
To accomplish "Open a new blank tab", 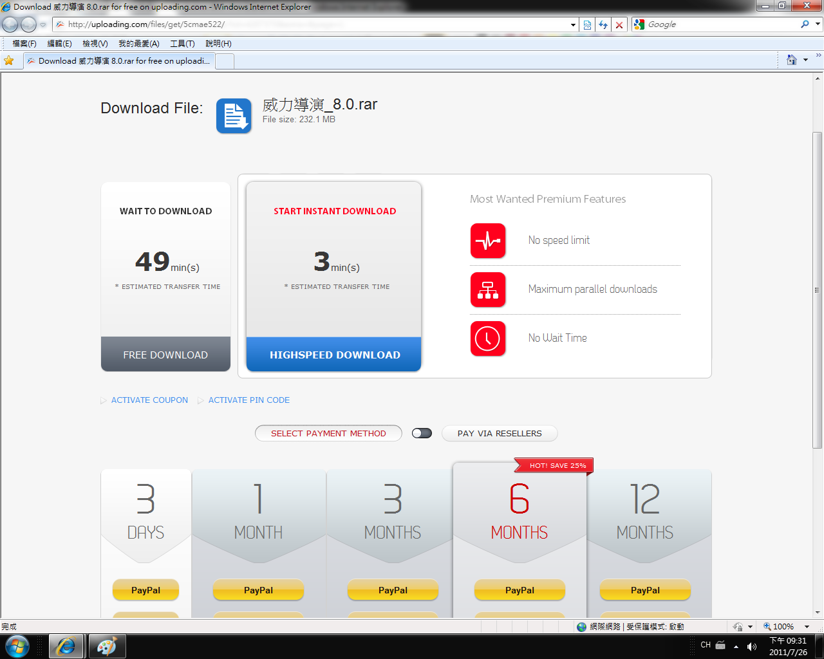I will point(225,61).
